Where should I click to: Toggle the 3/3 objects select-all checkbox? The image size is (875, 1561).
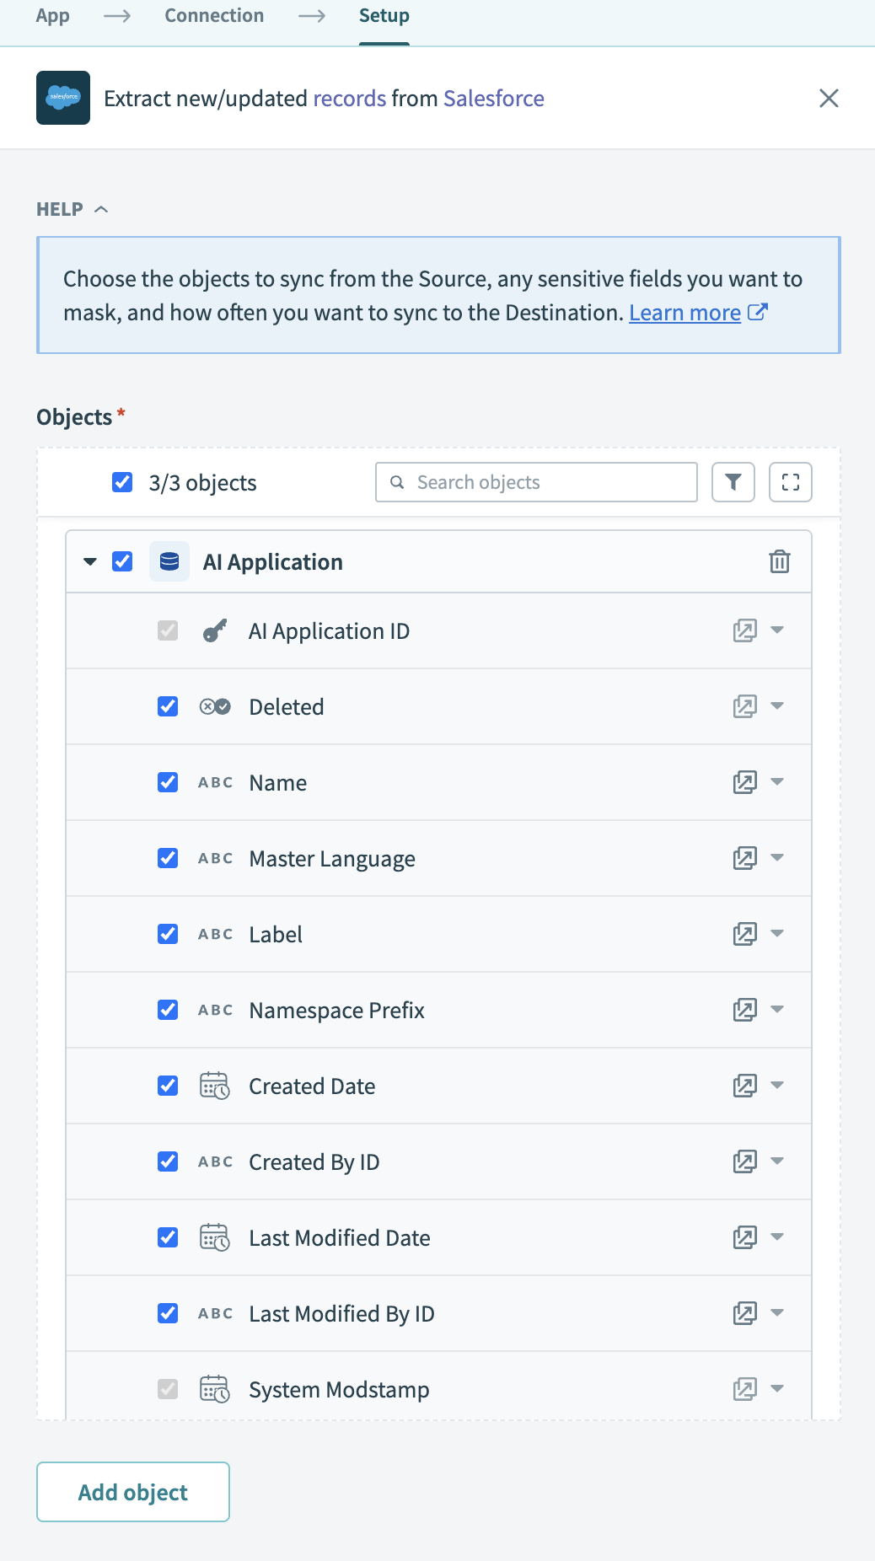pyautogui.click(x=122, y=482)
